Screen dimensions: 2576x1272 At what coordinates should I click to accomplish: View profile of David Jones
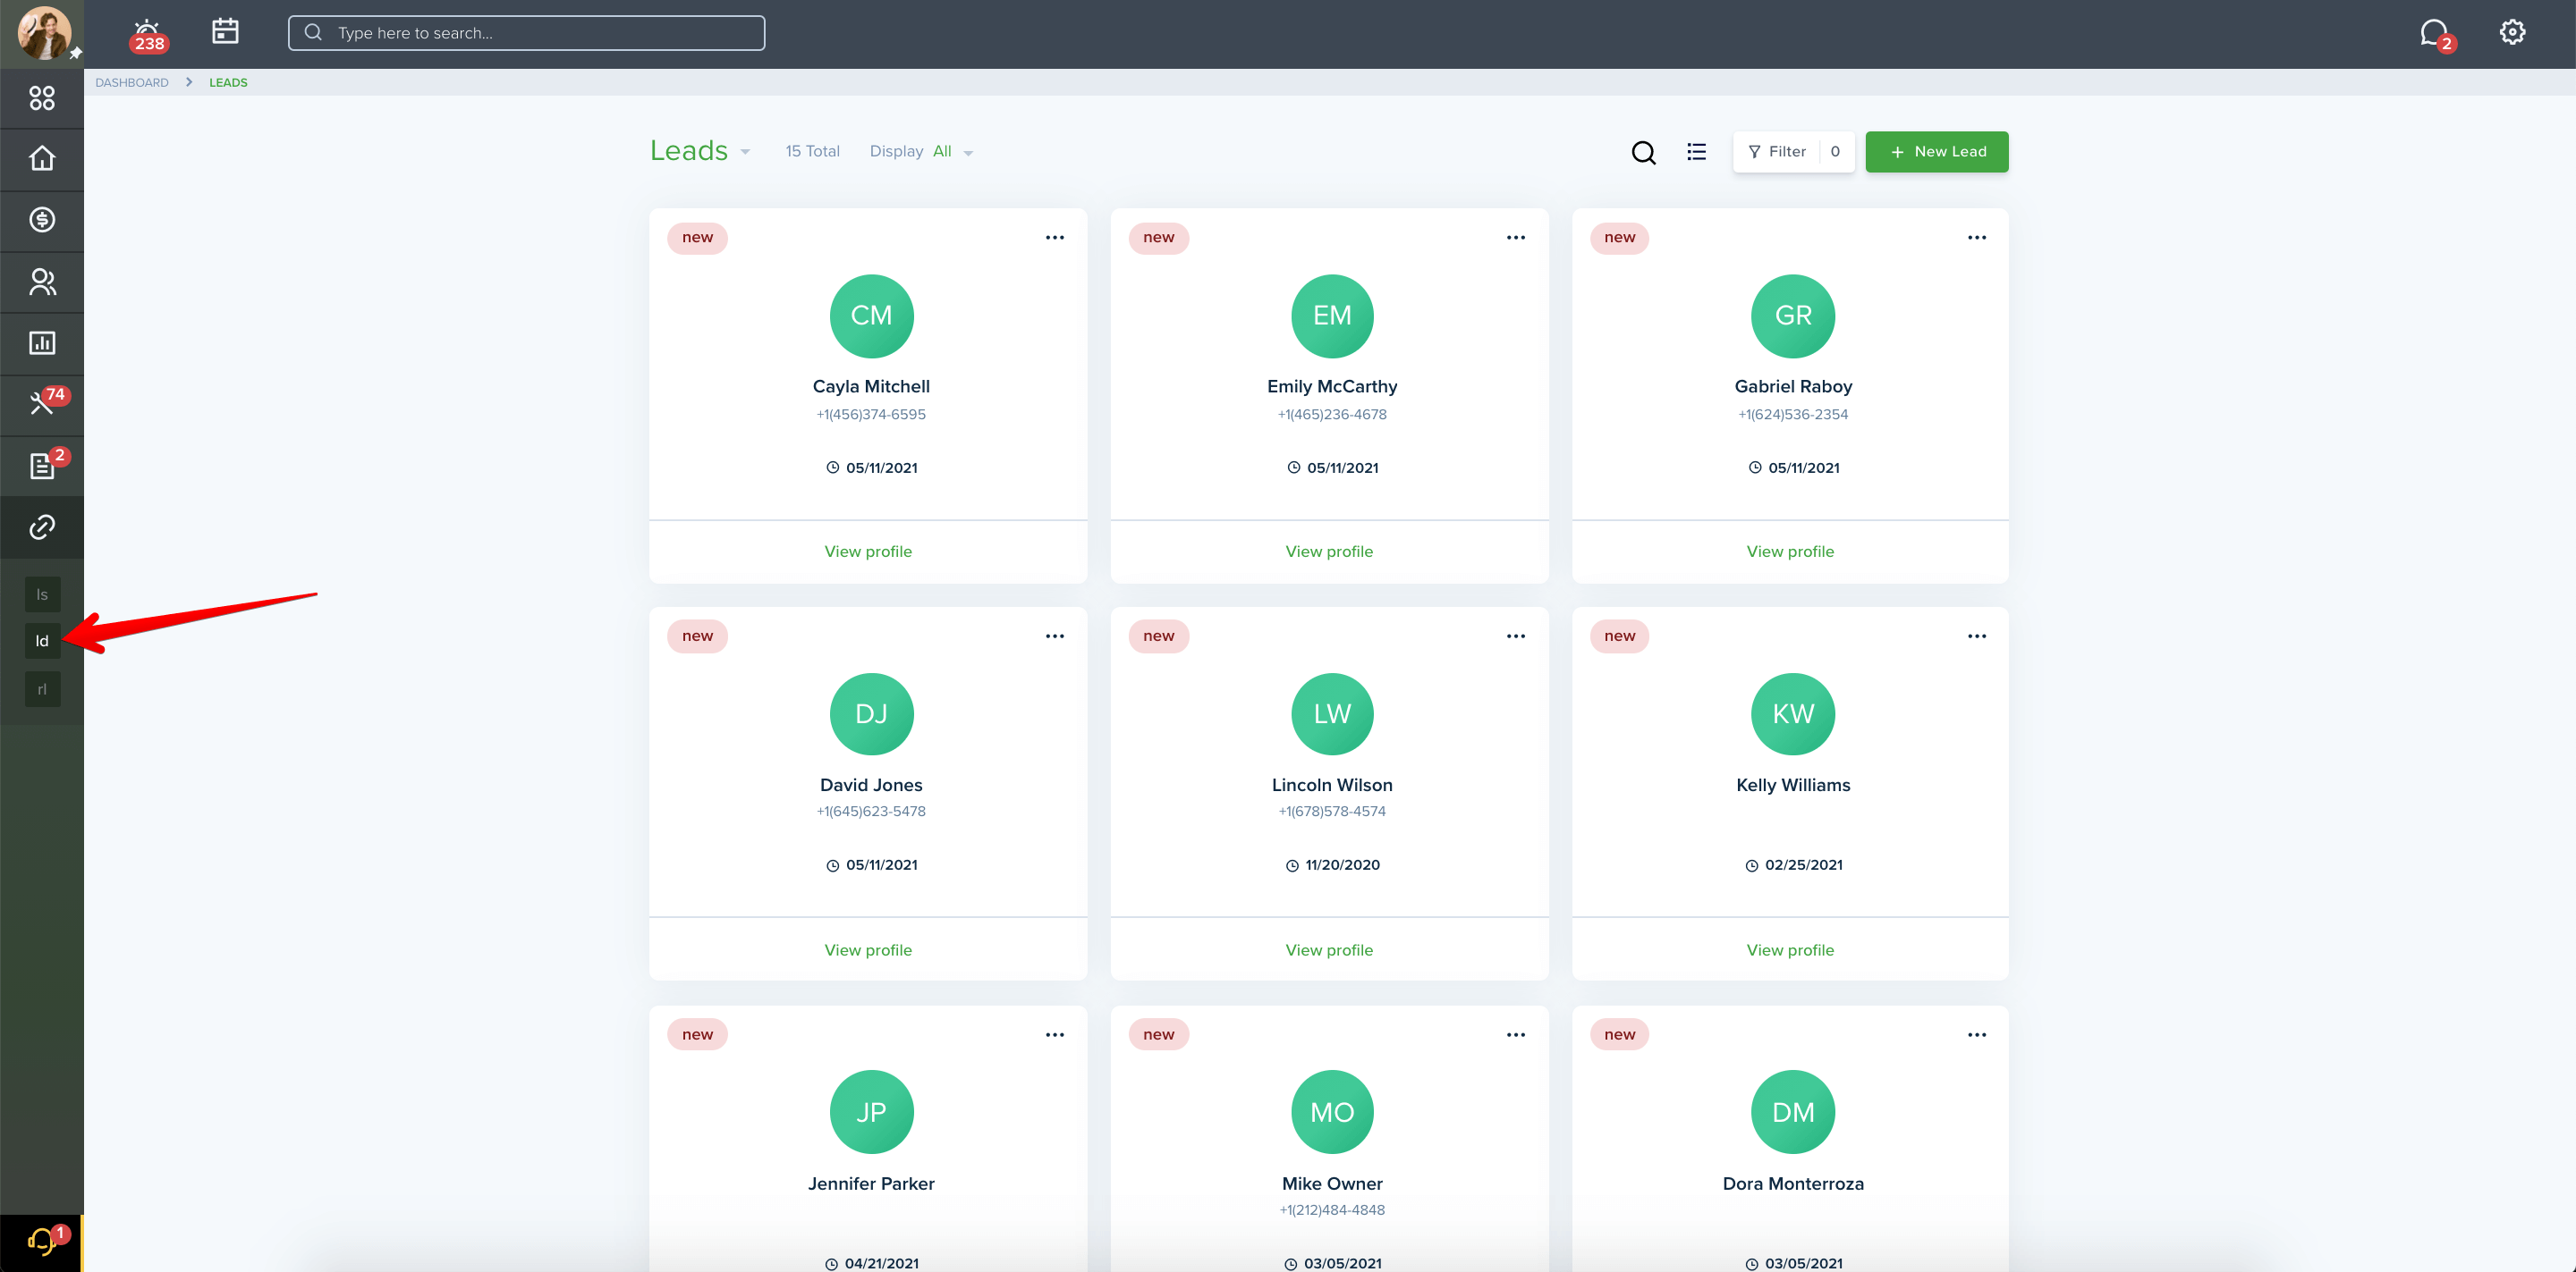coord(868,950)
